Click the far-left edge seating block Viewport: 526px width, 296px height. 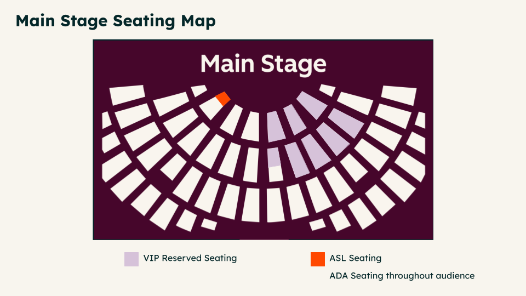click(x=106, y=120)
